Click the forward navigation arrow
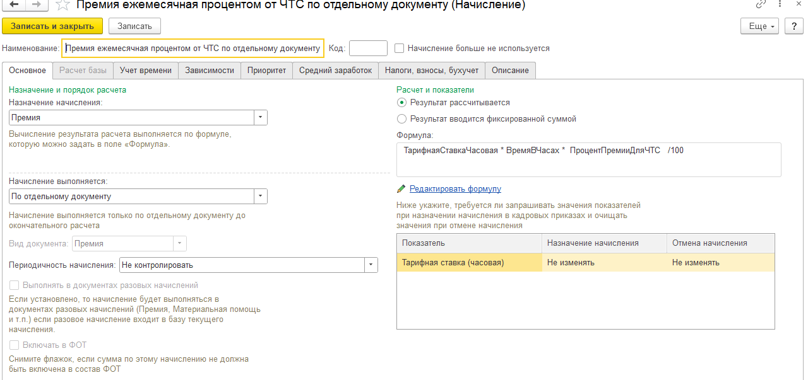 (37, 5)
